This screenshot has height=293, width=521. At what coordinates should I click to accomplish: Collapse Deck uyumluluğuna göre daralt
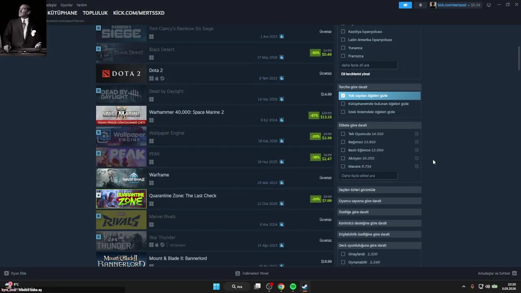coord(379,245)
